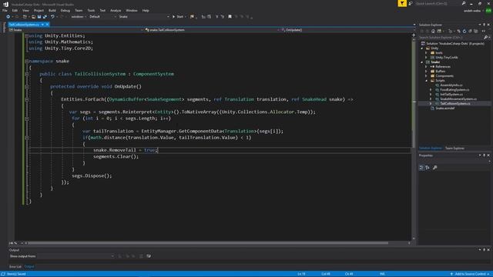493x277 pixels.
Task: Open the Tools menu
Action: click(x=91, y=10)
